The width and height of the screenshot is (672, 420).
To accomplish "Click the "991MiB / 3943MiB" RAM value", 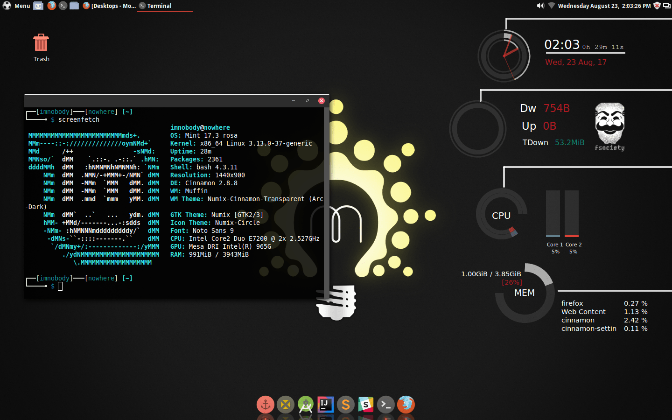I will [219, 254].
